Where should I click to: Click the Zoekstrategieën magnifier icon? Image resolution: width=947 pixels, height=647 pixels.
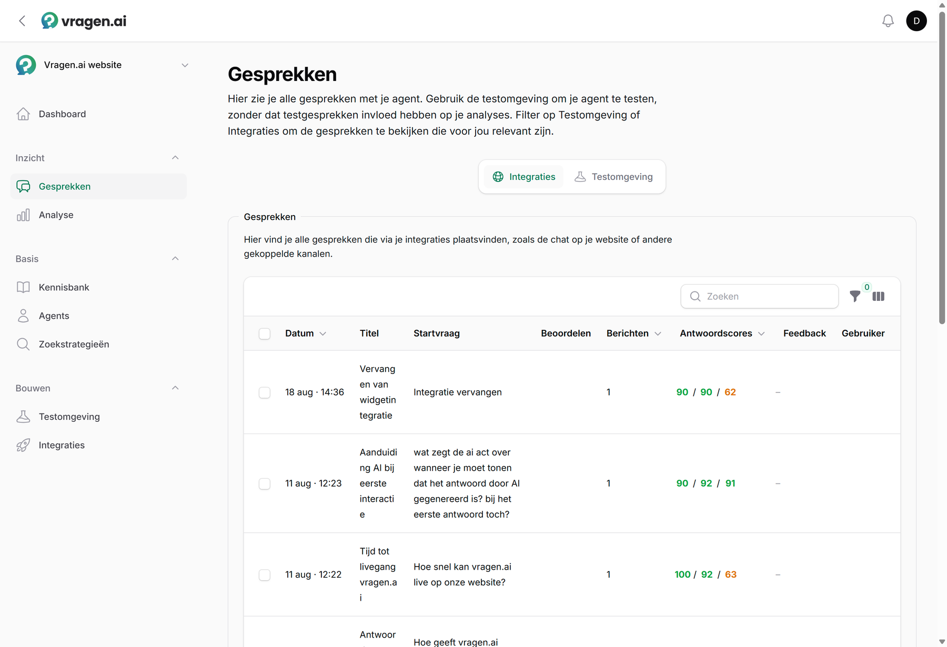point(23,344)
